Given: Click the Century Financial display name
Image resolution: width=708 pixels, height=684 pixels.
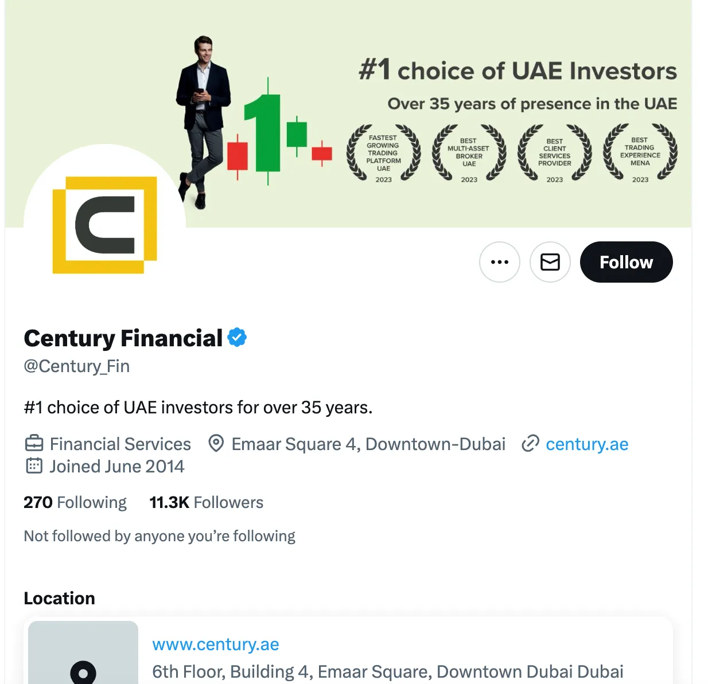Looking at the screenshot, I should click(123, 338).
